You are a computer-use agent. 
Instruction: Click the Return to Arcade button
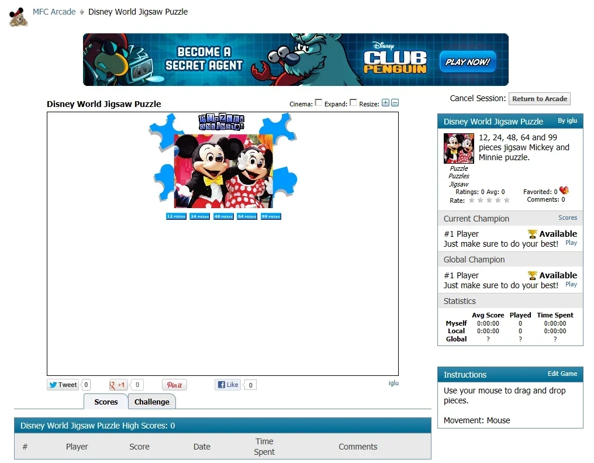click(540, 99)
